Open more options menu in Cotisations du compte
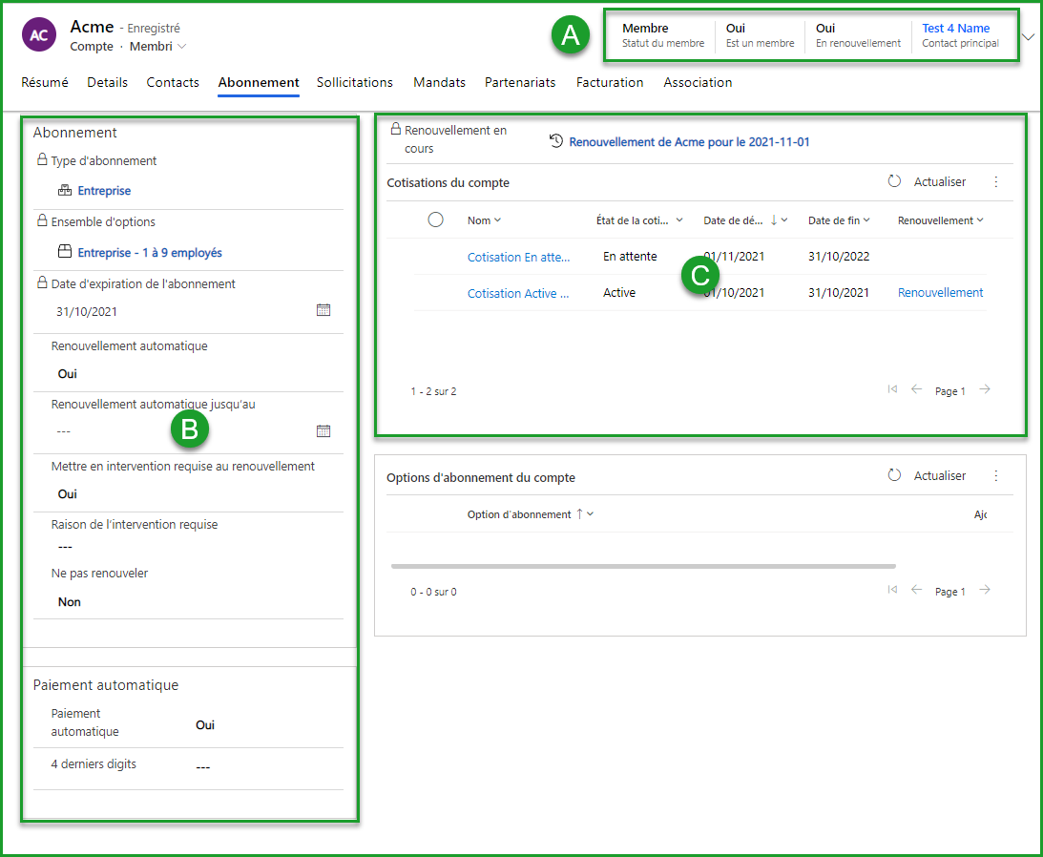This screenshot has height=857, width=1043. (x=996, y=181)
